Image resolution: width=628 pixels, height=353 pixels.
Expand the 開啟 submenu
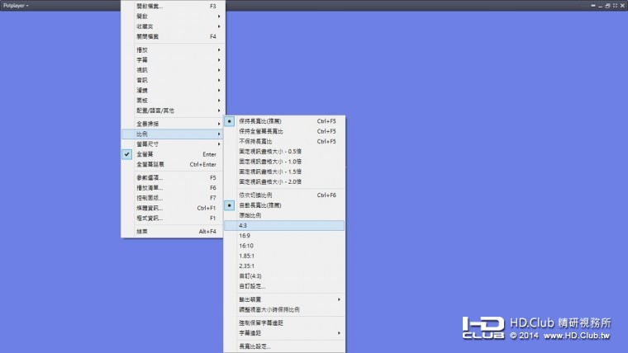pos(173,16)
